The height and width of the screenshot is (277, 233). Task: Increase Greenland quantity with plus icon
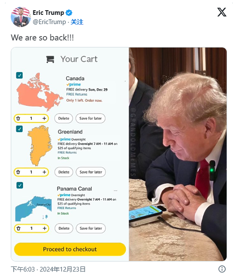[x=44, y=172]
